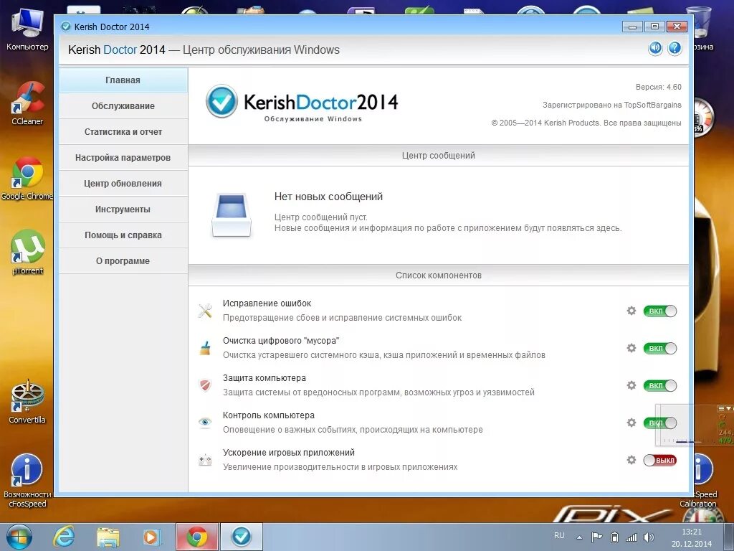Launch Internet Explorer from taskbar
The image size is (734, 551).
point(64,537)
